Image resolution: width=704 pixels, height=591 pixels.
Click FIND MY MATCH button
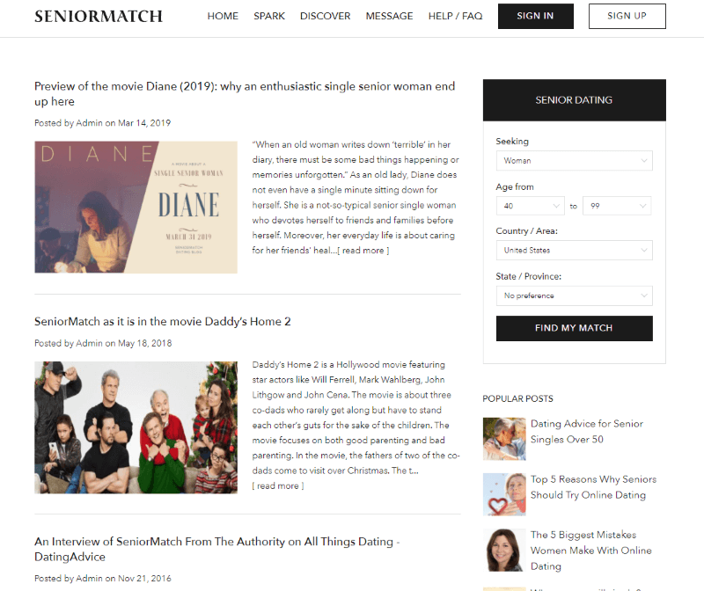pos(575,328)
